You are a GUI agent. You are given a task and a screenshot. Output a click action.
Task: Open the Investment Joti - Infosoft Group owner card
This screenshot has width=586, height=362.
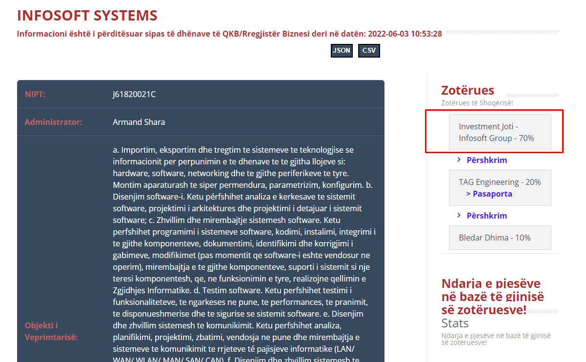500,132
